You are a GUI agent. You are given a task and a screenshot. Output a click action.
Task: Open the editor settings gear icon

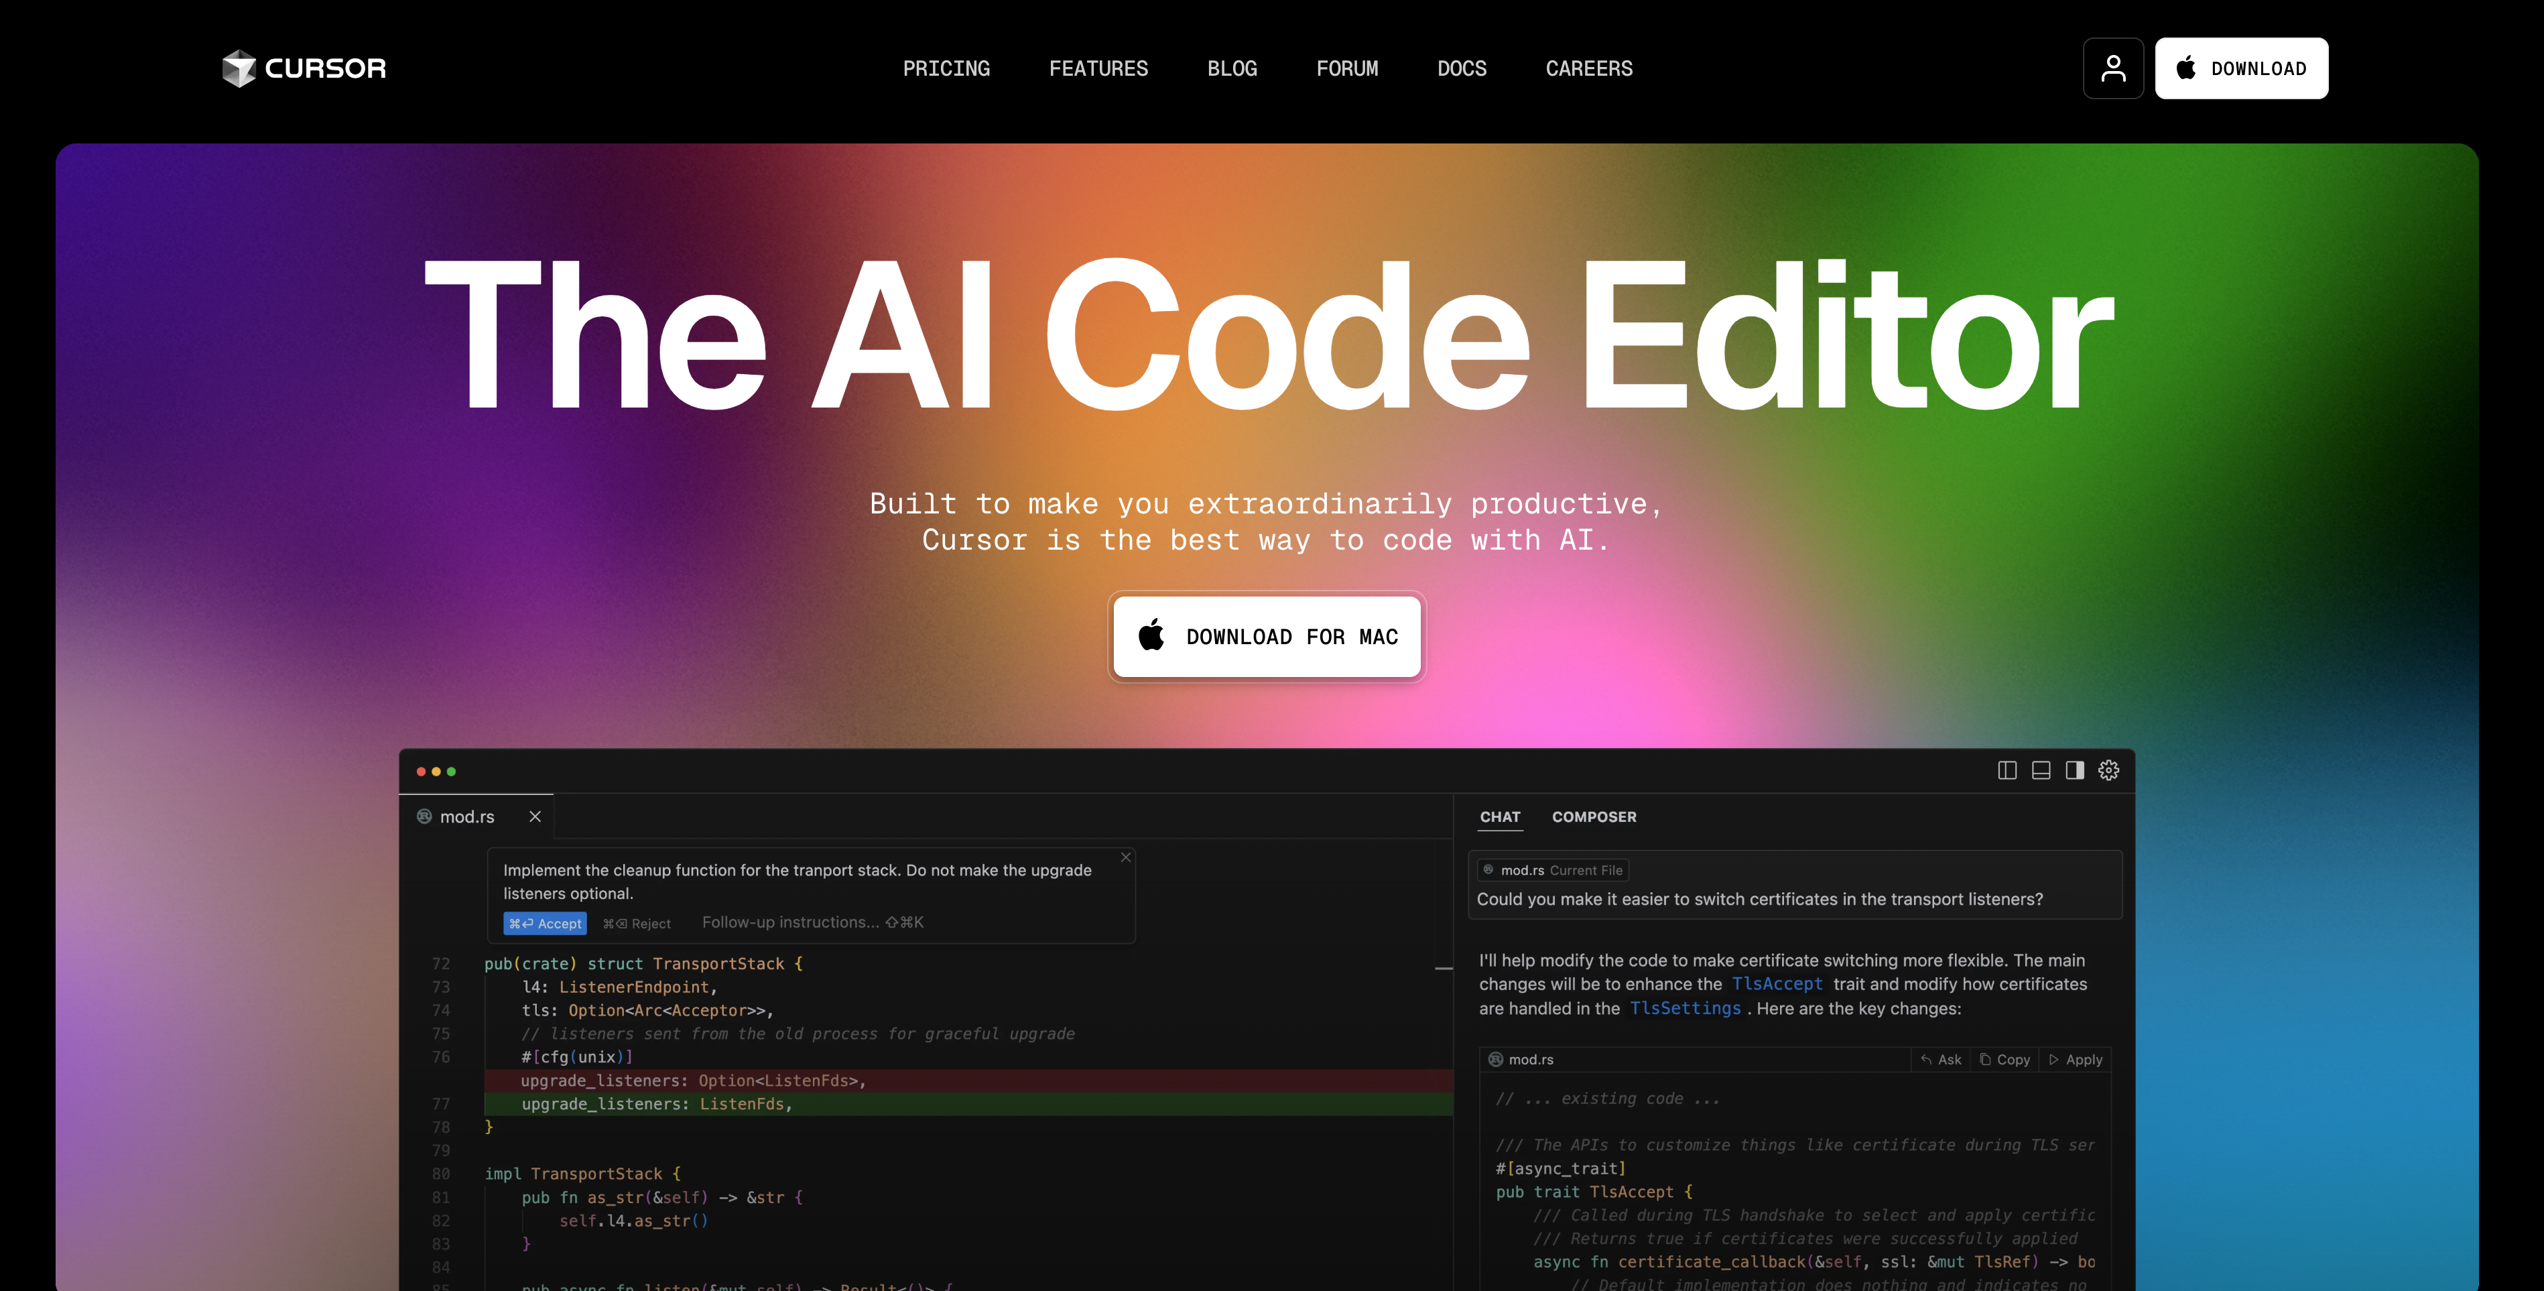2108,770
